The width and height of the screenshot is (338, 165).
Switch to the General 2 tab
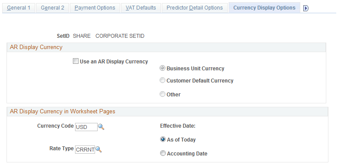53,8
